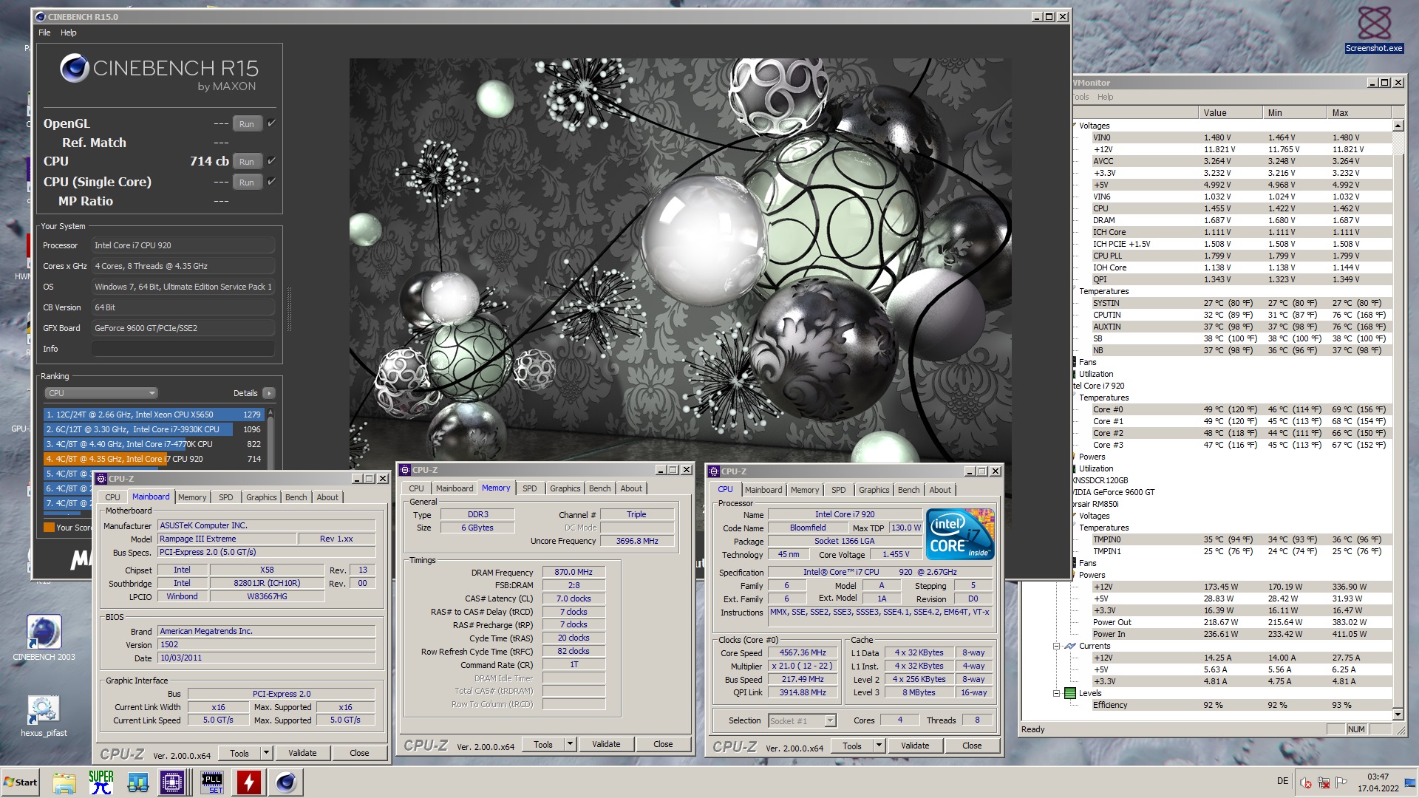This screenshot has height=798, width=1419.
Task: Select Graphics tab in the Memory CPU-Z window
Action: [x=565, y=488]
